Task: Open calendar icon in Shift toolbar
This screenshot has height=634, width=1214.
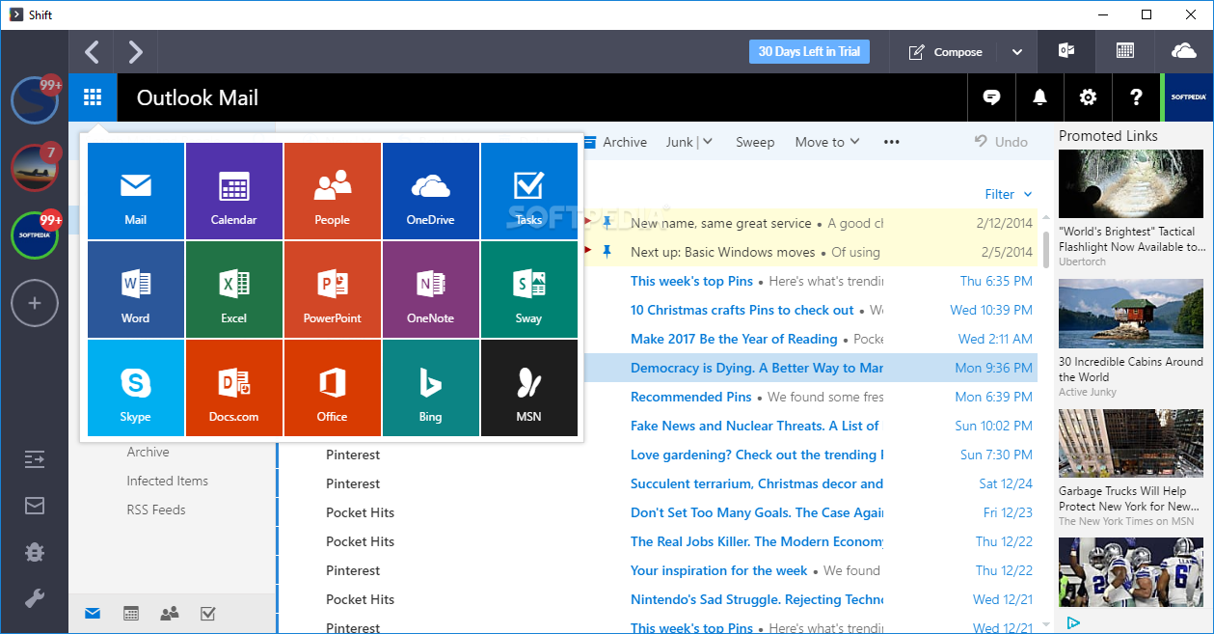Action: point(1124,51)
